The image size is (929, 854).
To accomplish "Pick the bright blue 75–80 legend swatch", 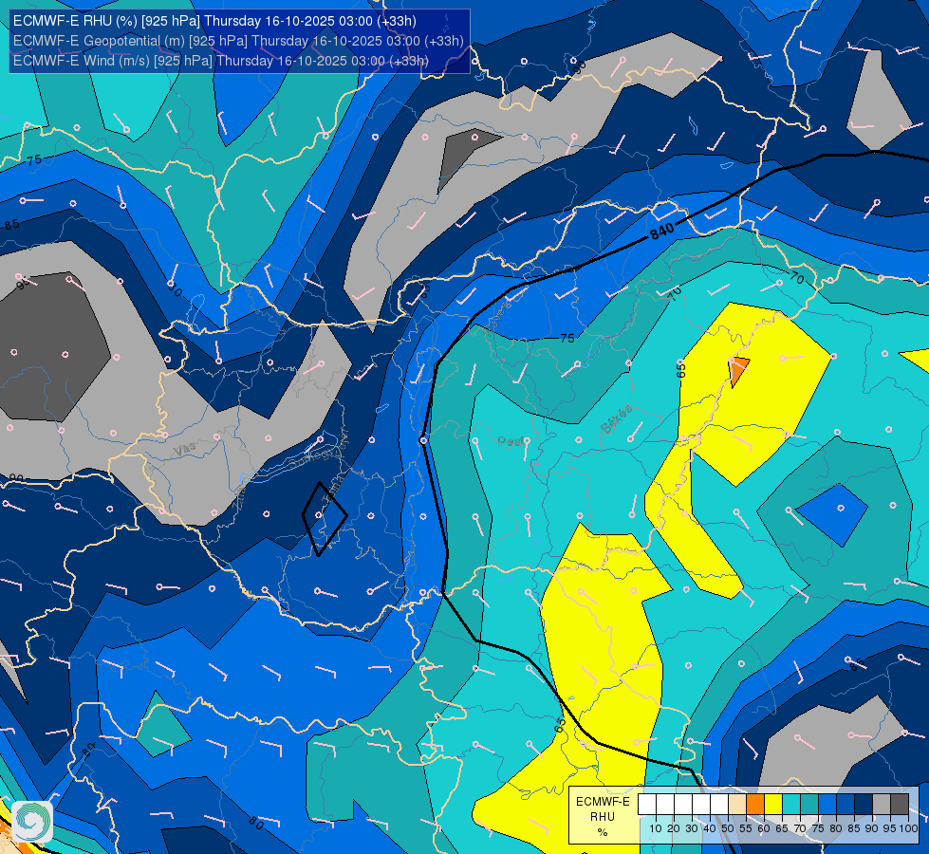I will pyautogui.click(x=827, y=805).
